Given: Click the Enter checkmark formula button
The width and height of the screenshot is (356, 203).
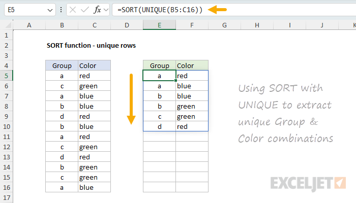Looking at the screenshot, I should [85, 10].
